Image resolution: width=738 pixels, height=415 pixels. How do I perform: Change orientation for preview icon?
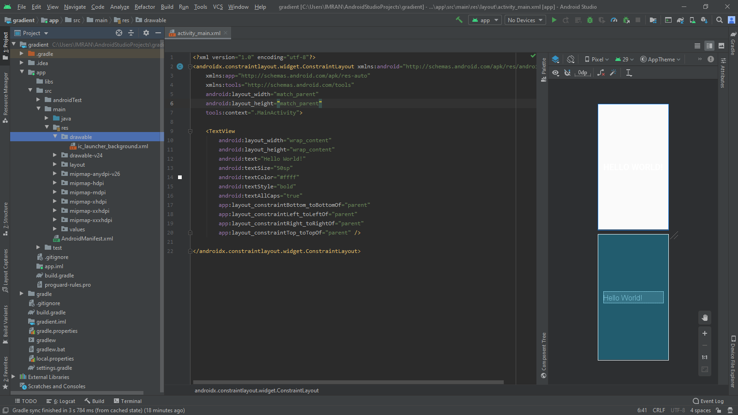point(571,59)
